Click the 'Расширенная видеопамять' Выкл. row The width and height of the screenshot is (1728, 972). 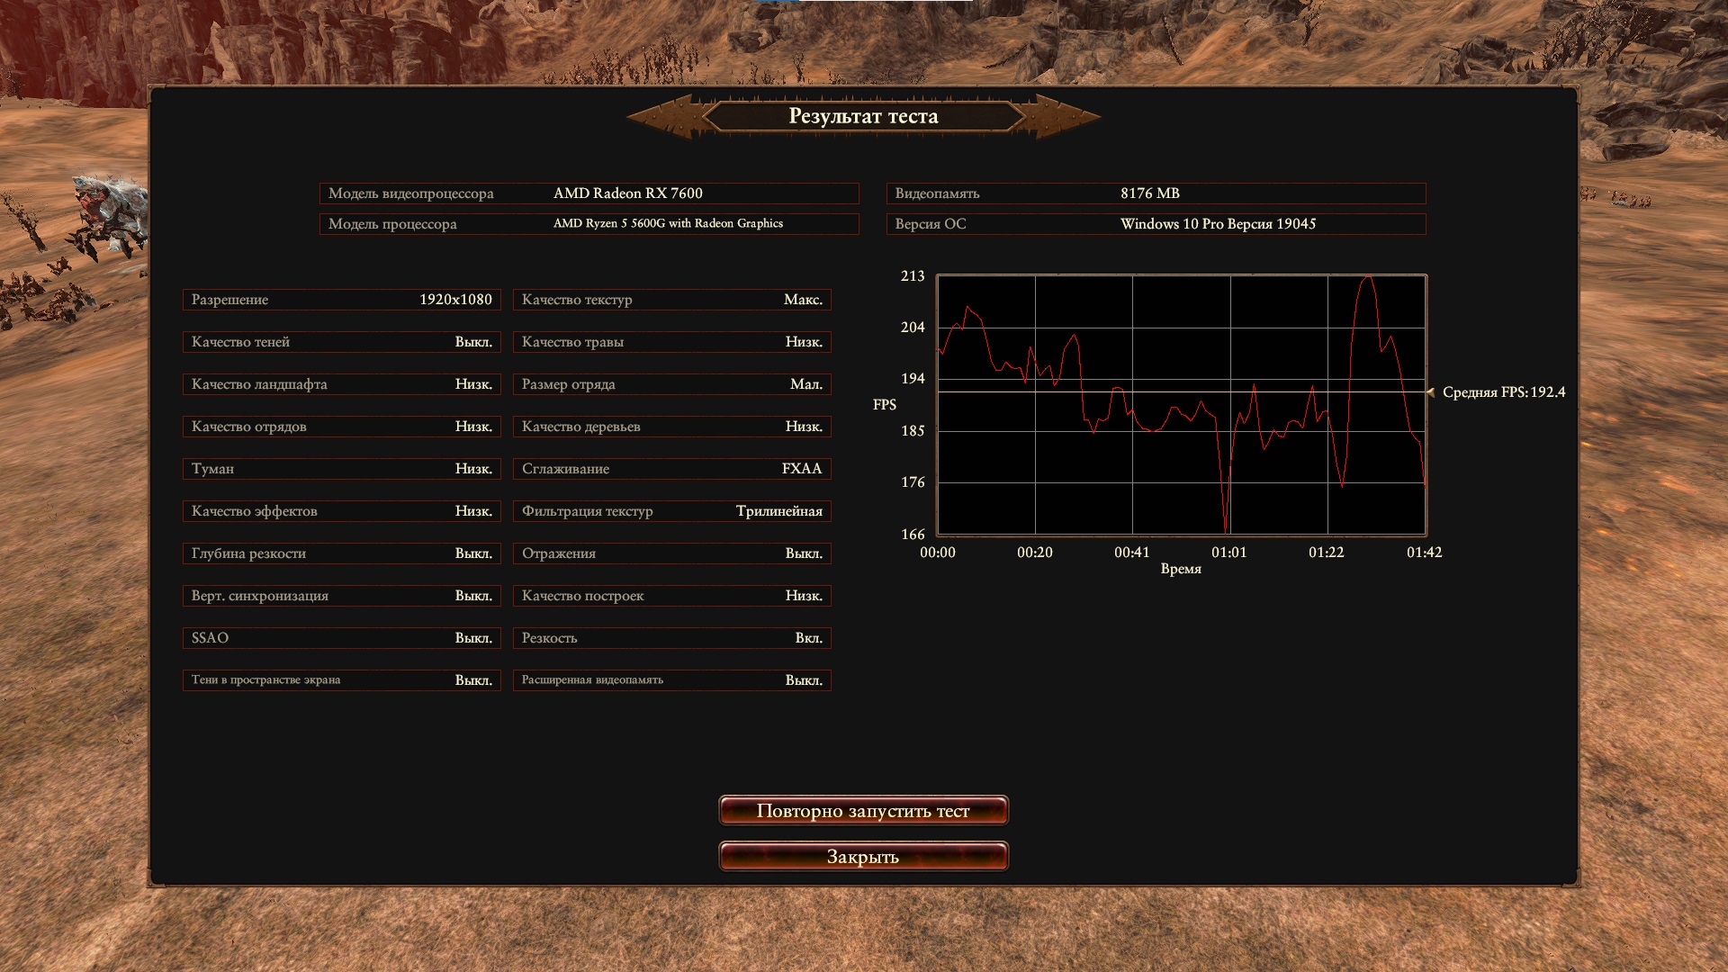671,680
